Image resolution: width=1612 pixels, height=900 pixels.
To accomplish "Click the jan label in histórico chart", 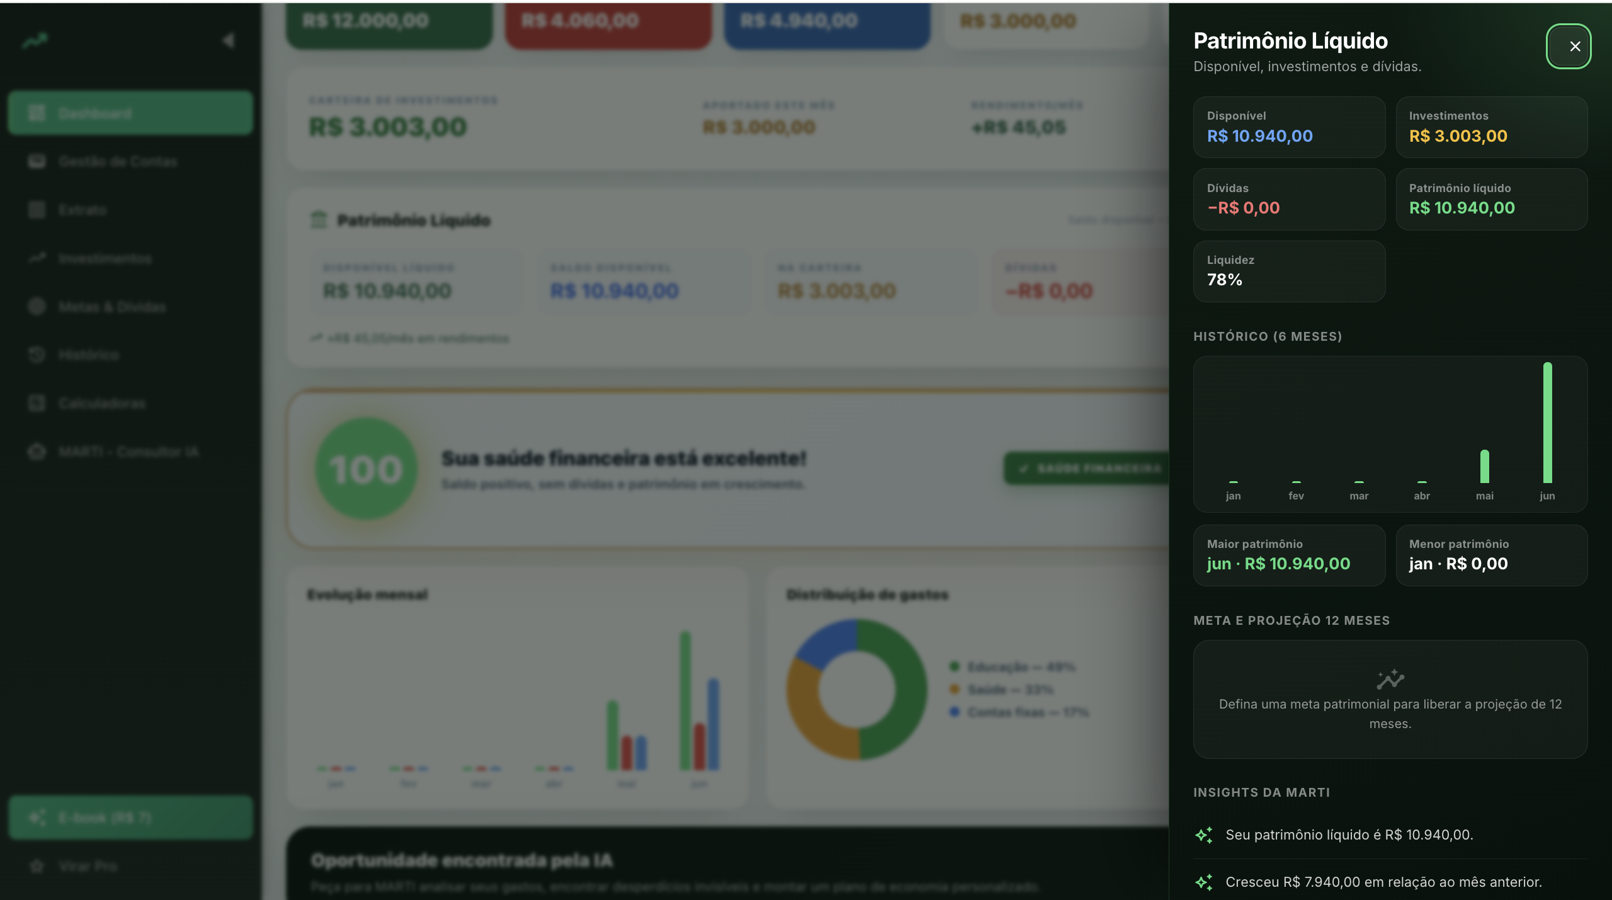I will point(1233,496).
